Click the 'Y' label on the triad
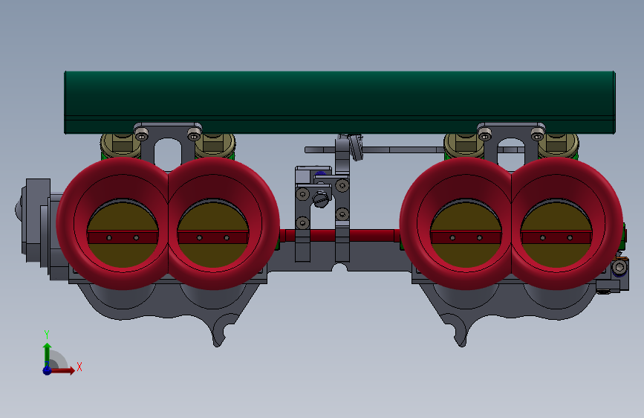 (x=47, y=334)
